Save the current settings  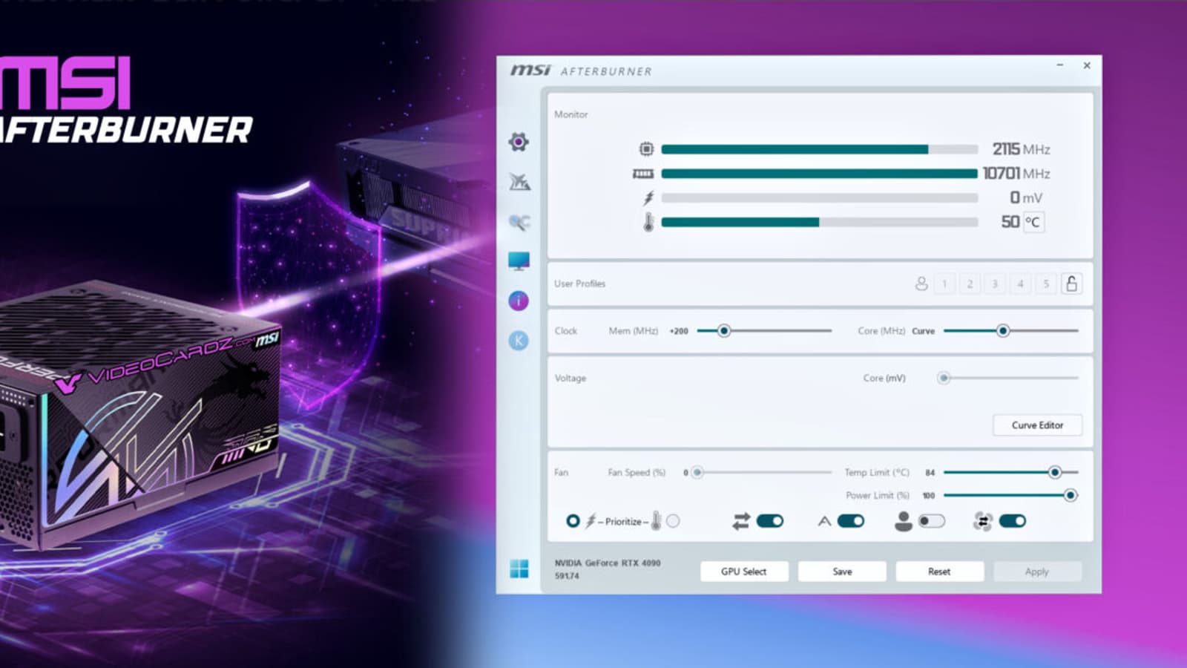842,572
